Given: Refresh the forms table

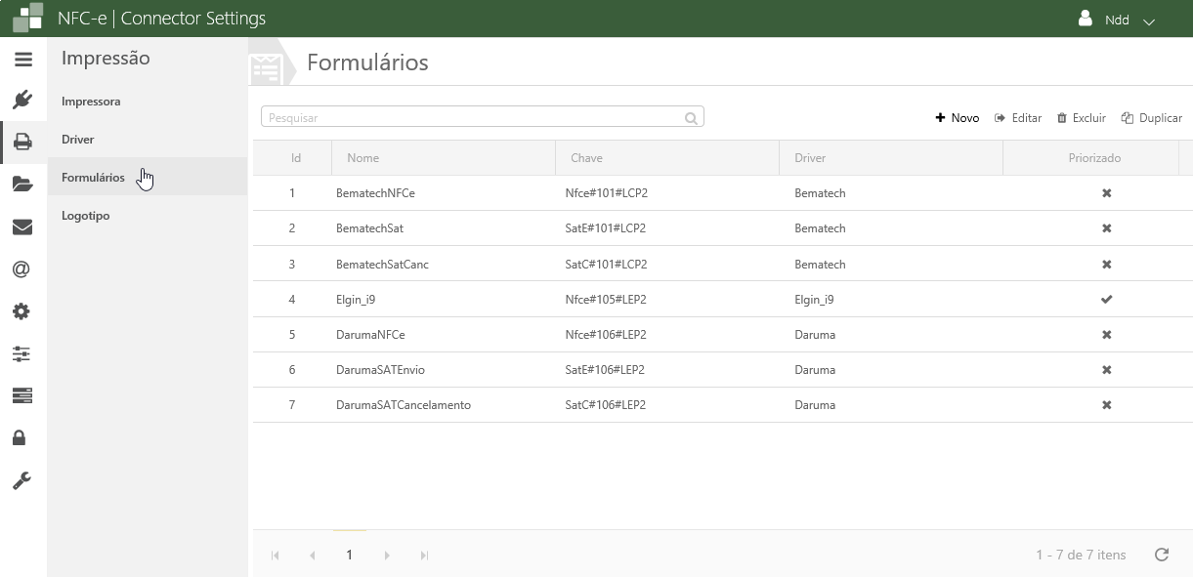Looking at the screenshot, I should [1162, 555].
